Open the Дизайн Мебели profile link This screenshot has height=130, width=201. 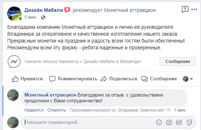coord(44,10)
